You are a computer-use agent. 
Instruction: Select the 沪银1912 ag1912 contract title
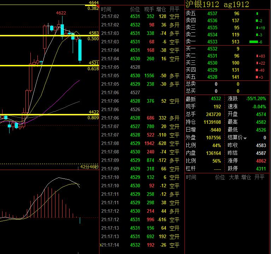217,4
